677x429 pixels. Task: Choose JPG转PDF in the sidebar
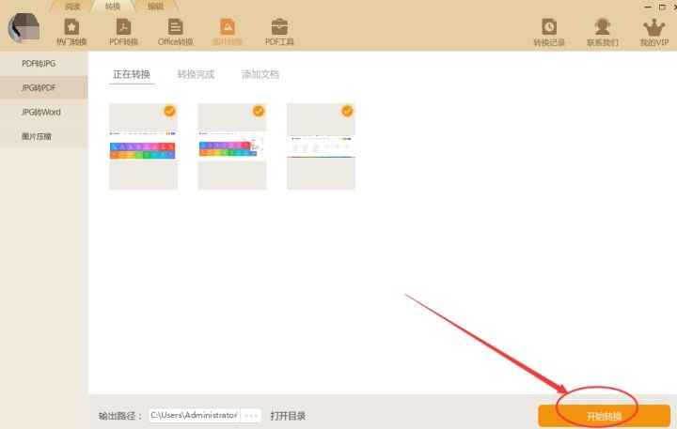[44, 87]
